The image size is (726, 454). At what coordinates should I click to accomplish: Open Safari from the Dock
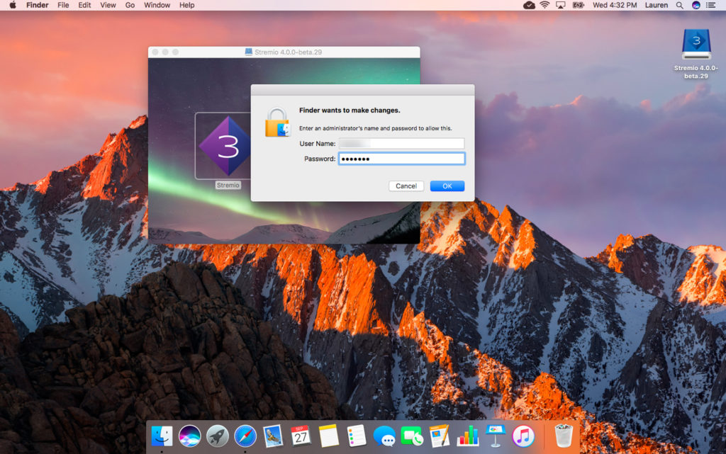245,436
